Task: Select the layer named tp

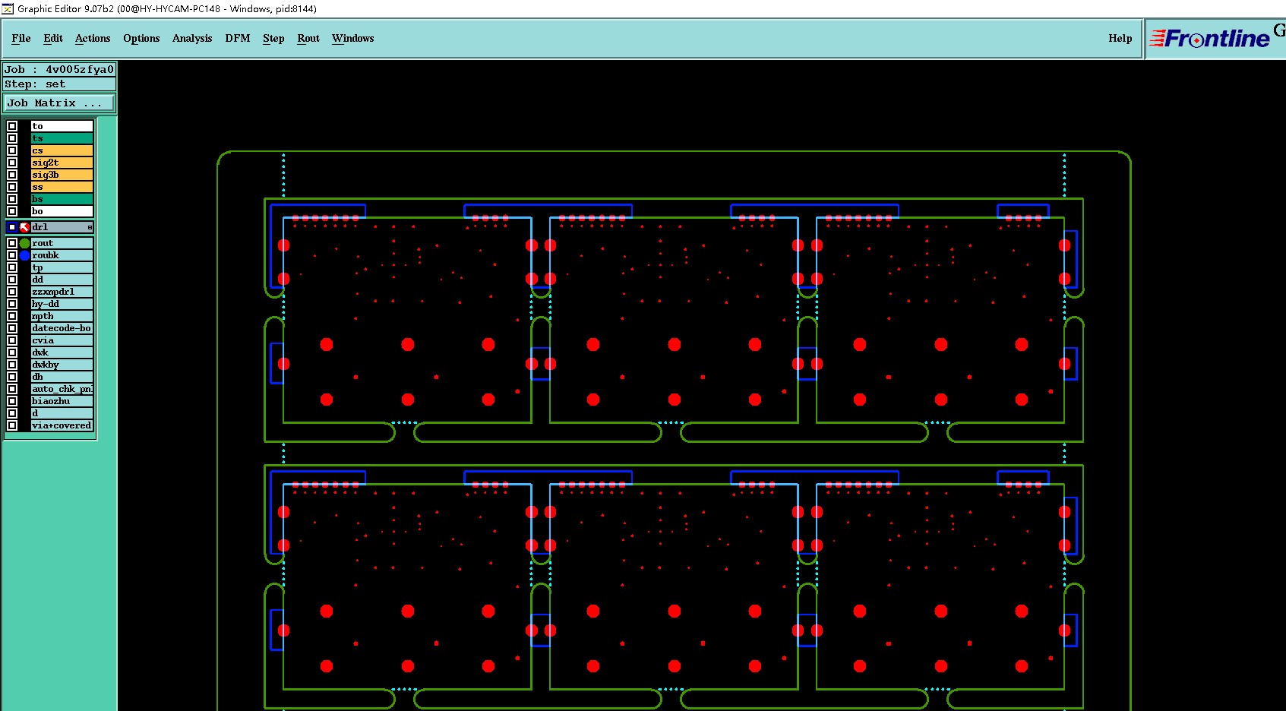Action: click(62, 267)
